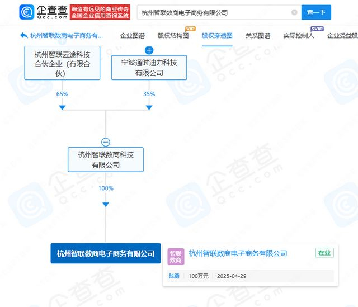Clear the search box text with the x icon

(x=294, y=12)
